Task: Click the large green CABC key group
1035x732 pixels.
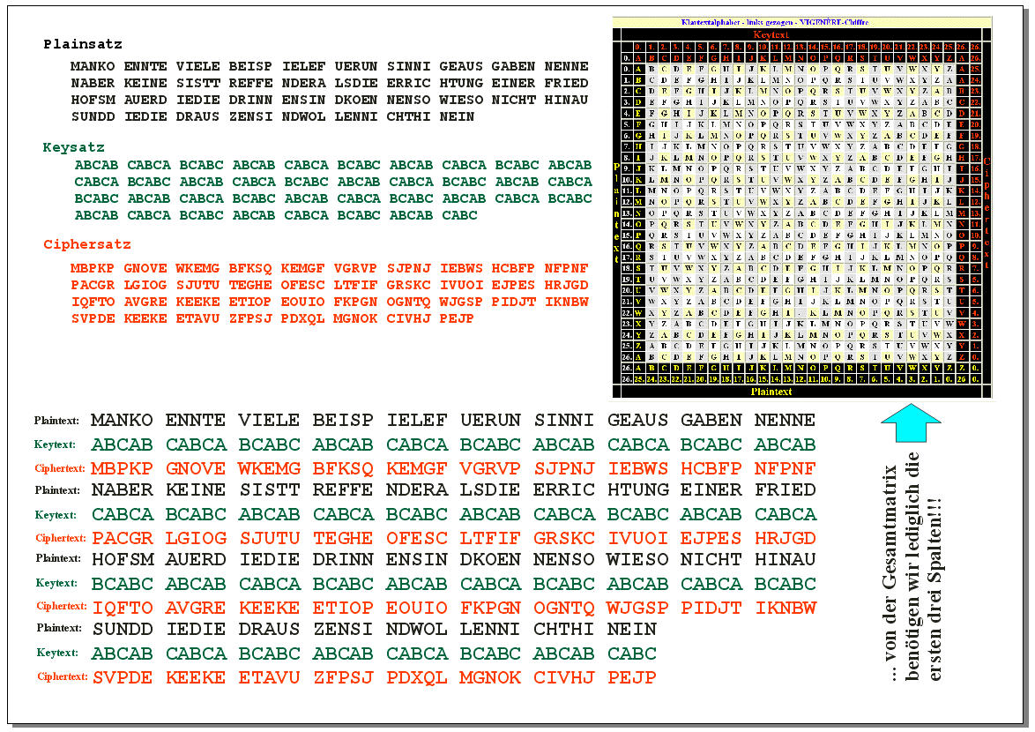Action: (x=631, y=654)
